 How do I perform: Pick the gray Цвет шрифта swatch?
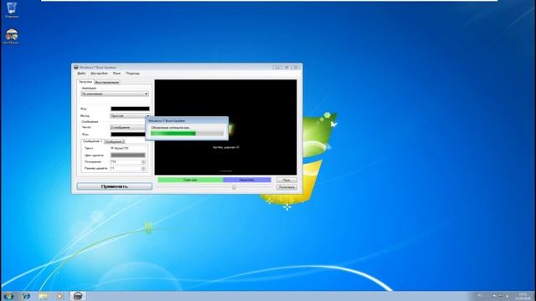128,156
